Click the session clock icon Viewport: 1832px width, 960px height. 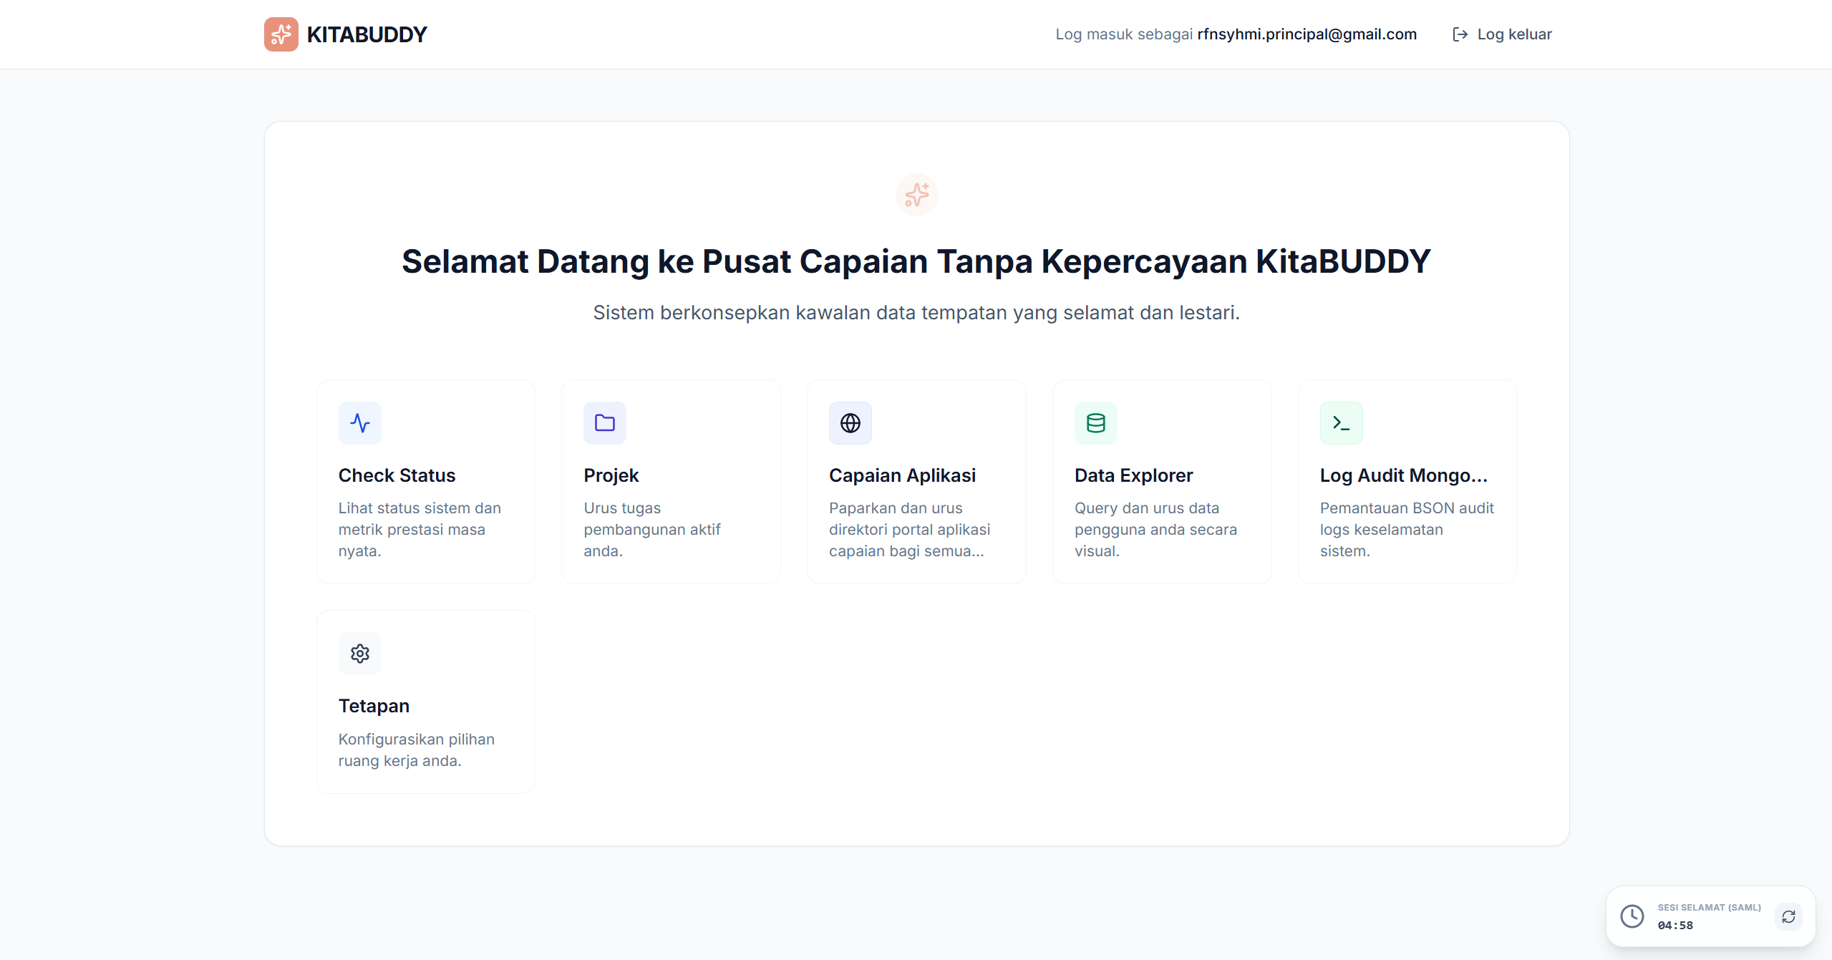click(1632, 916)
